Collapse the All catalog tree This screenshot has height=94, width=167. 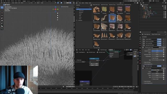tap(77, 8)
